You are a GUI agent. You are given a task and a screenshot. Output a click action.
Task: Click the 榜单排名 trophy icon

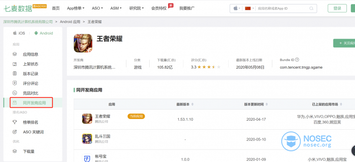pos(15,122)
